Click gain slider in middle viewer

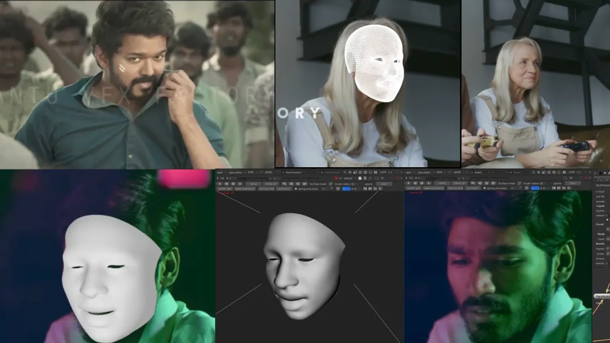pos(253,178)
